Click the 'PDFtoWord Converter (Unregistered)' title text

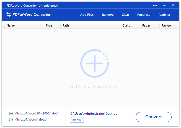(32, 6)
